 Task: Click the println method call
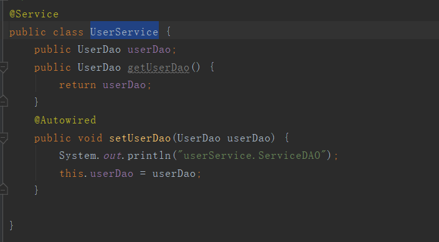pyautogui.click(x=149, y=156)
